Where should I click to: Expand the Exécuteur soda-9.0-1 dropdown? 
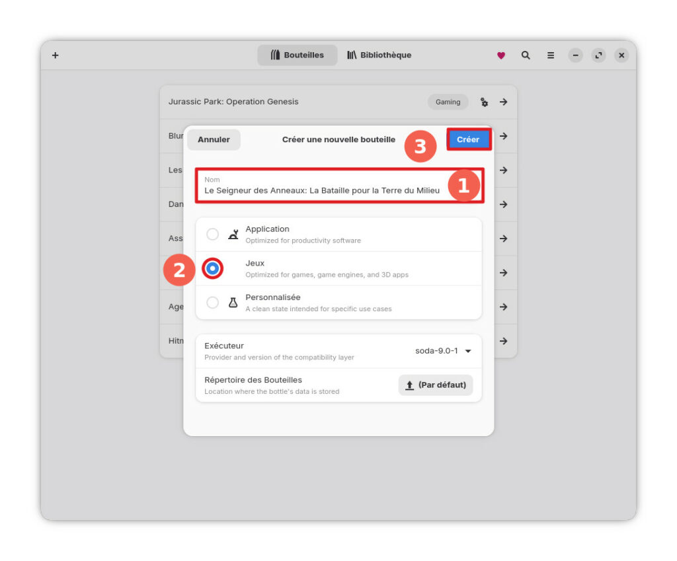pyautogui.click(x=443, y=351)
